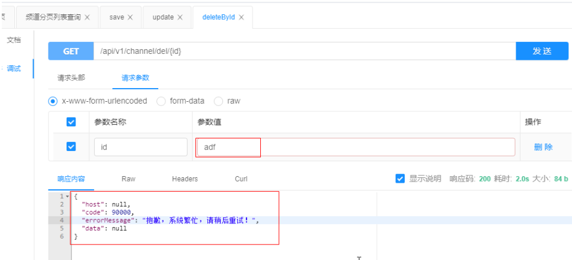Click the 操作 column header
This screenshot has height=260, width=572.
click(x=533, y=122)
